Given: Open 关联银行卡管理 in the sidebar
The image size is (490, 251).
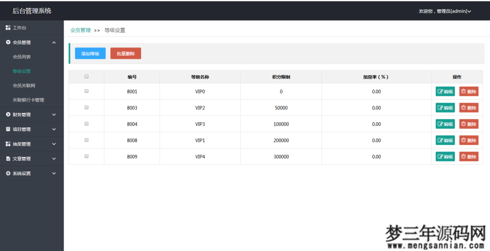Looking at the screenshot, I should pos(28,100).
